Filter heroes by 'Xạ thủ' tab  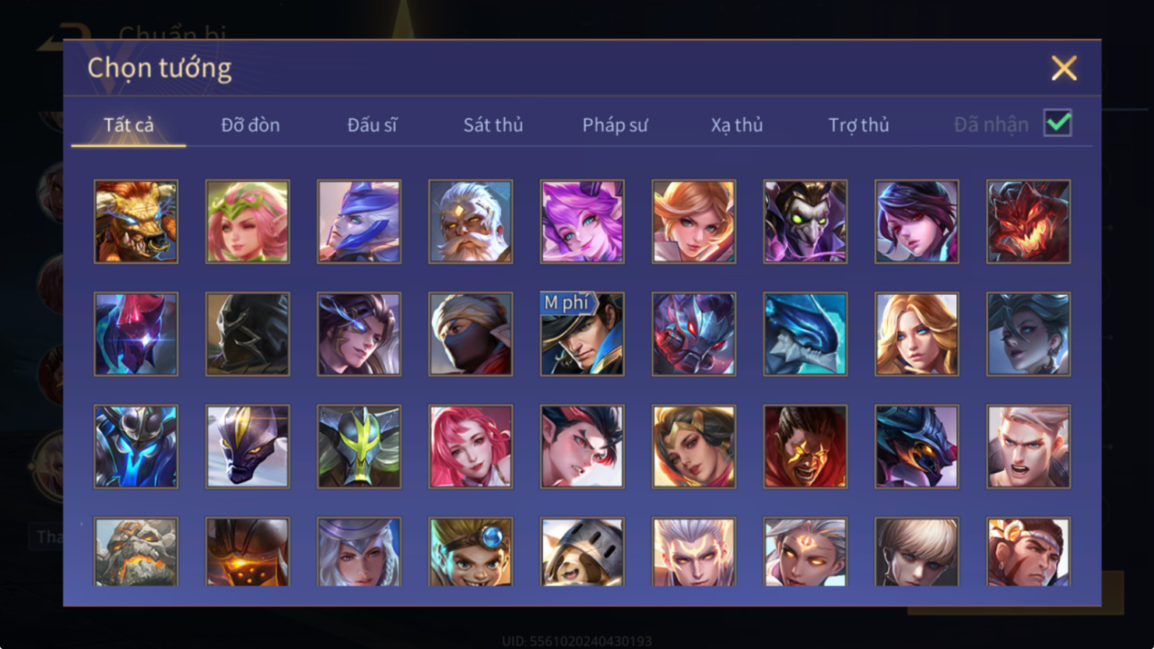pyautogui.click(x=737, y=125)
